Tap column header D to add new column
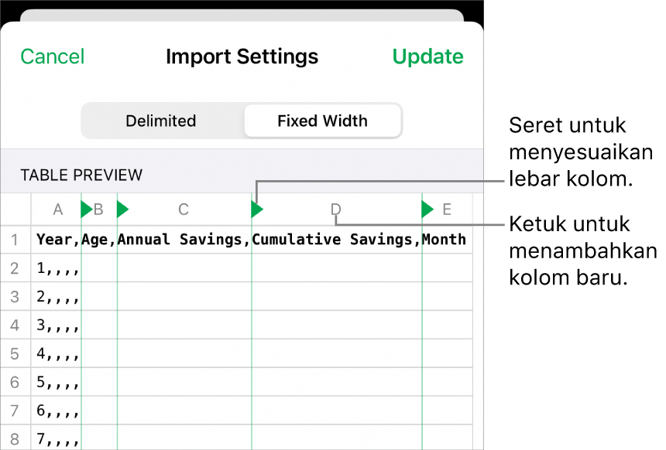 [335, 210]
